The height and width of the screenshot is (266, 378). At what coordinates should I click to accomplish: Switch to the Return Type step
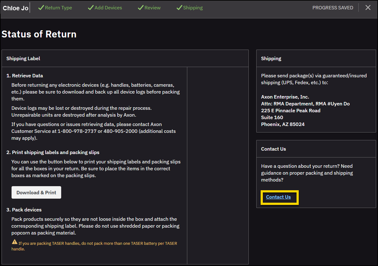[x=59, y=7]
